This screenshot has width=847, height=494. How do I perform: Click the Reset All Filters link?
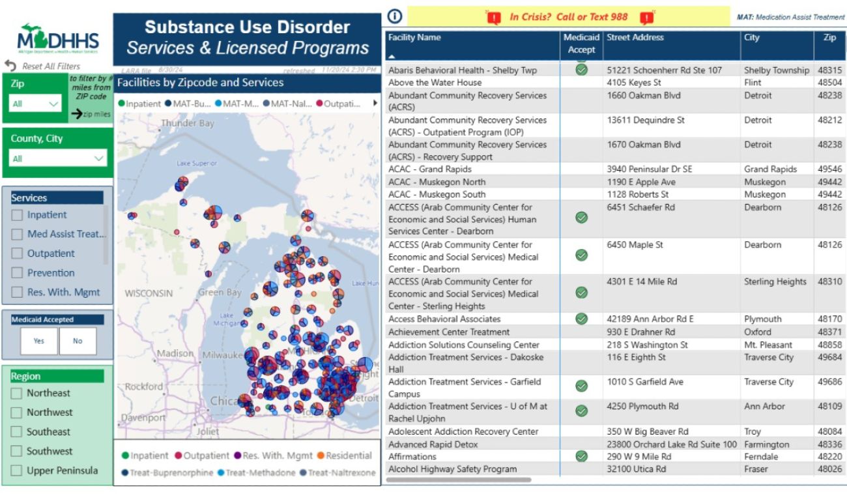click(x=51, y=66)
